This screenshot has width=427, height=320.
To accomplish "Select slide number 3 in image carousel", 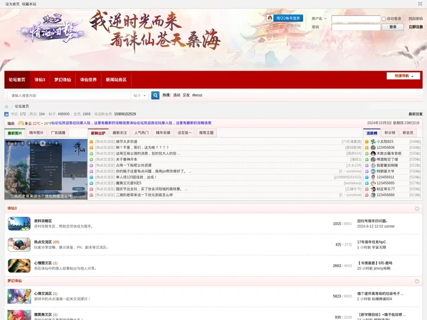I will 23,143.
